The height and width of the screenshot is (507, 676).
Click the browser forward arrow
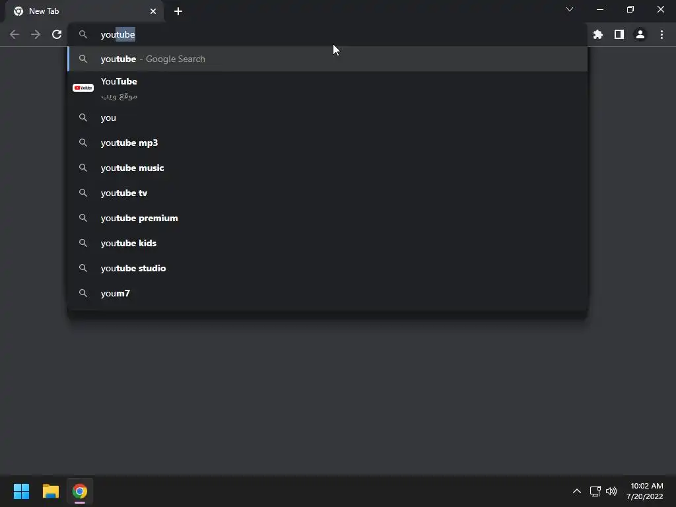tap(36, 34)
